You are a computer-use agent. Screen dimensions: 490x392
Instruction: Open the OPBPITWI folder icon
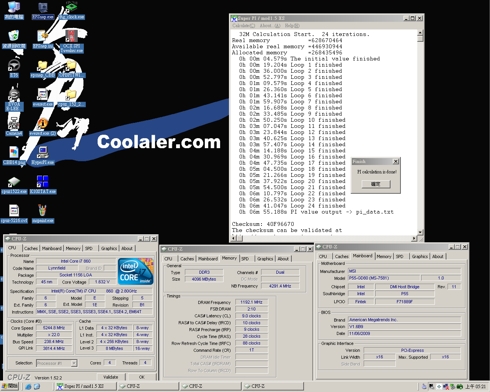pos(72,69)
